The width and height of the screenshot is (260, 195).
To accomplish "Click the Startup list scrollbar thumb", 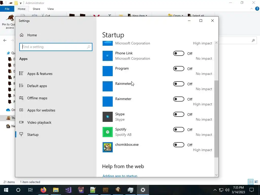I will pos(216,119).
